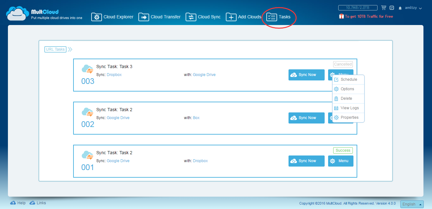This screenshot has width=432, height=209.
Task: Click the URL Tasks label
Action: point(55,49)
